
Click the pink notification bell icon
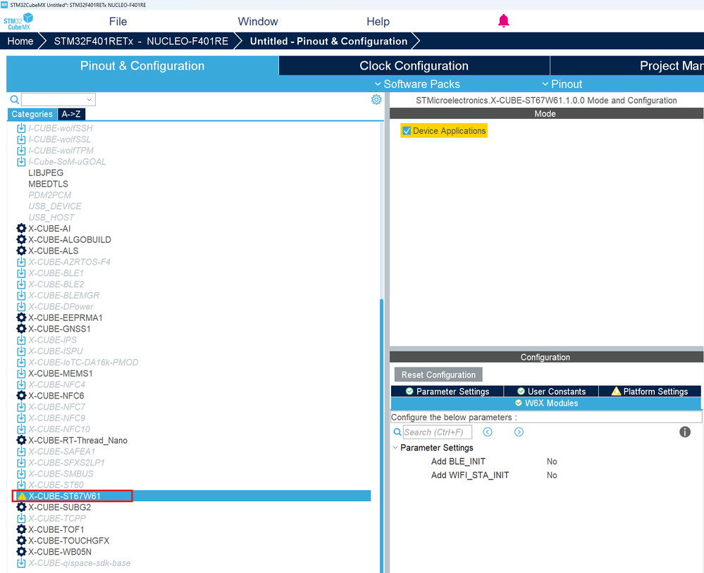coord(503,20)
